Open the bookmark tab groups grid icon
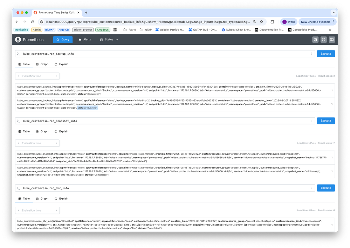Screen dimensions: 350x248 115,30
